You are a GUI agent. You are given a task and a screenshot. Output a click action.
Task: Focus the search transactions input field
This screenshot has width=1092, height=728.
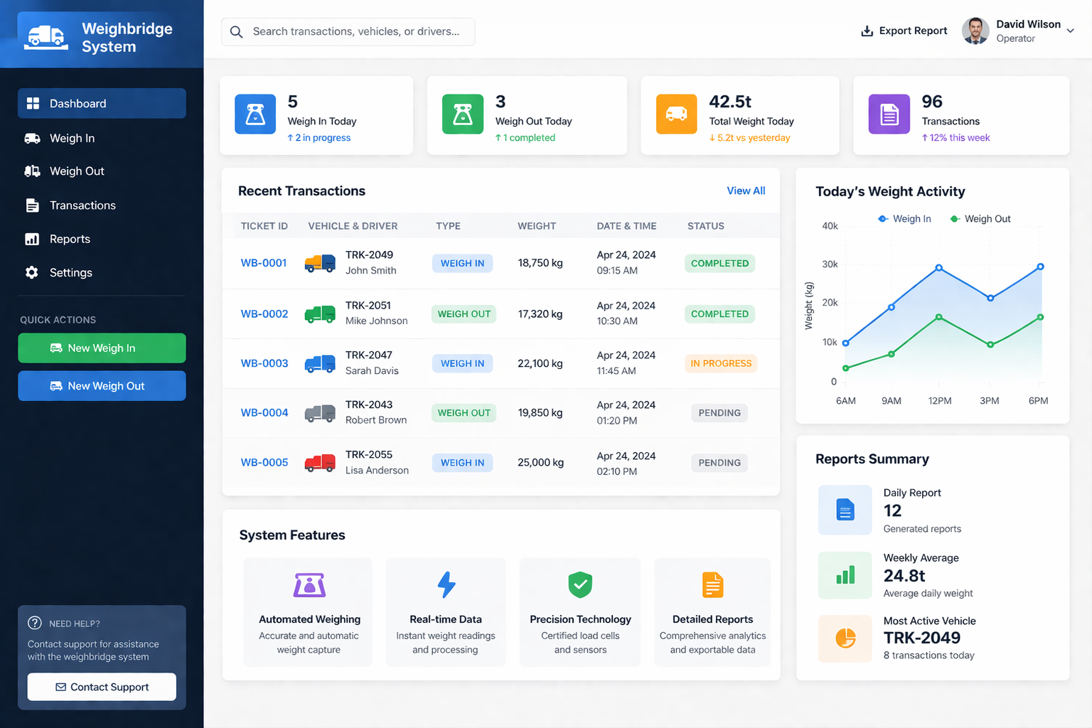pyautogui.click(x=355, y=31)
